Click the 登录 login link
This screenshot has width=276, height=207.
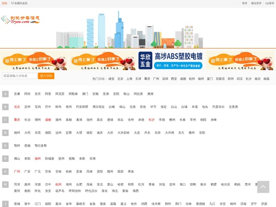pos(244,3)
